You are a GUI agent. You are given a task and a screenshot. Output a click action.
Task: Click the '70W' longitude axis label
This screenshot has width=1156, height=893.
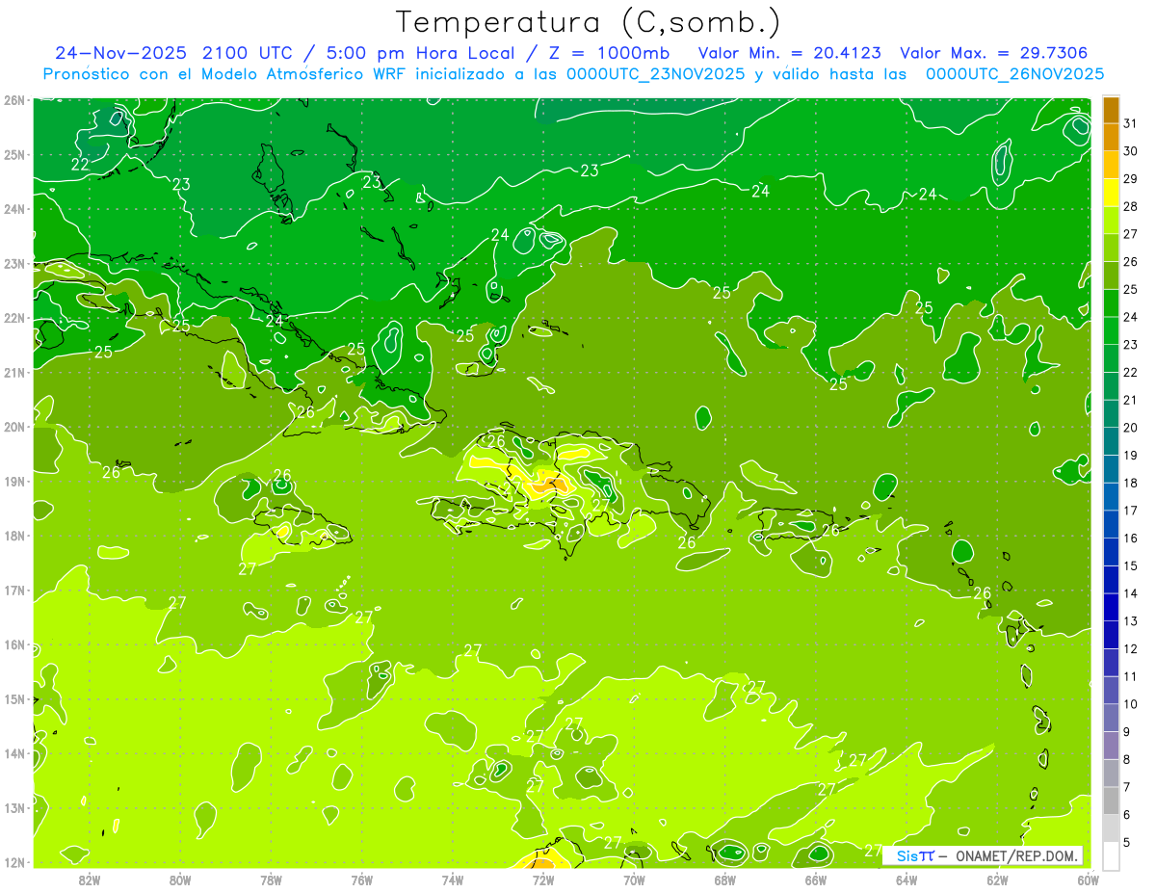634,880
